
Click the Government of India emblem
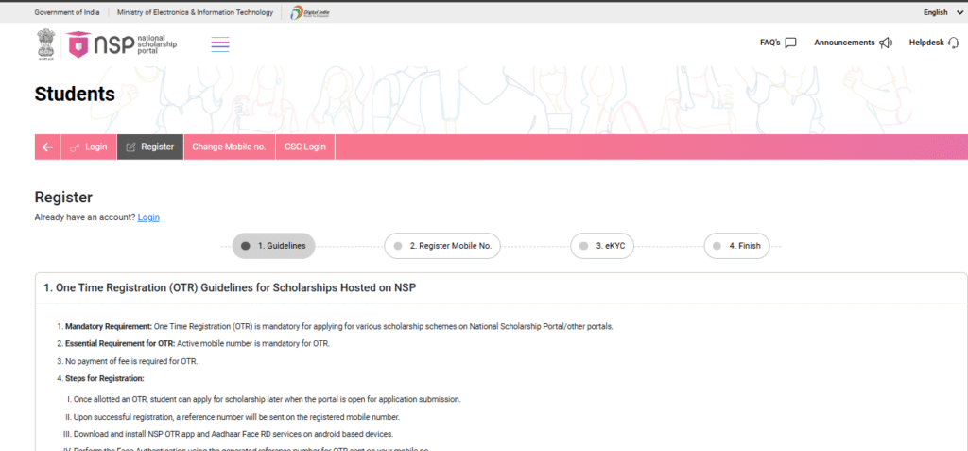(x=45, y=43)
